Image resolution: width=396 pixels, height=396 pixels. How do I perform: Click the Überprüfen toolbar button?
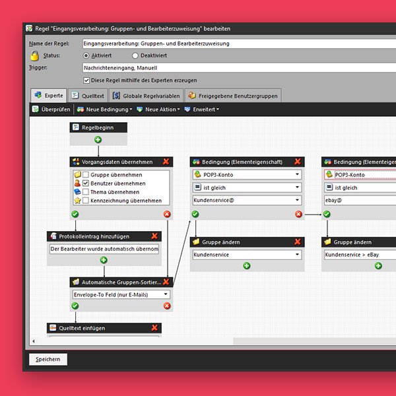tap(51, 110)
